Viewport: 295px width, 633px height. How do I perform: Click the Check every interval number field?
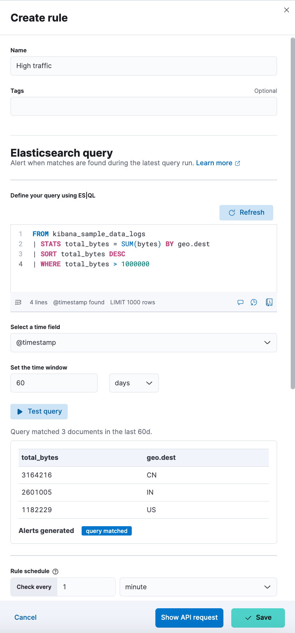tap(86, 587)
